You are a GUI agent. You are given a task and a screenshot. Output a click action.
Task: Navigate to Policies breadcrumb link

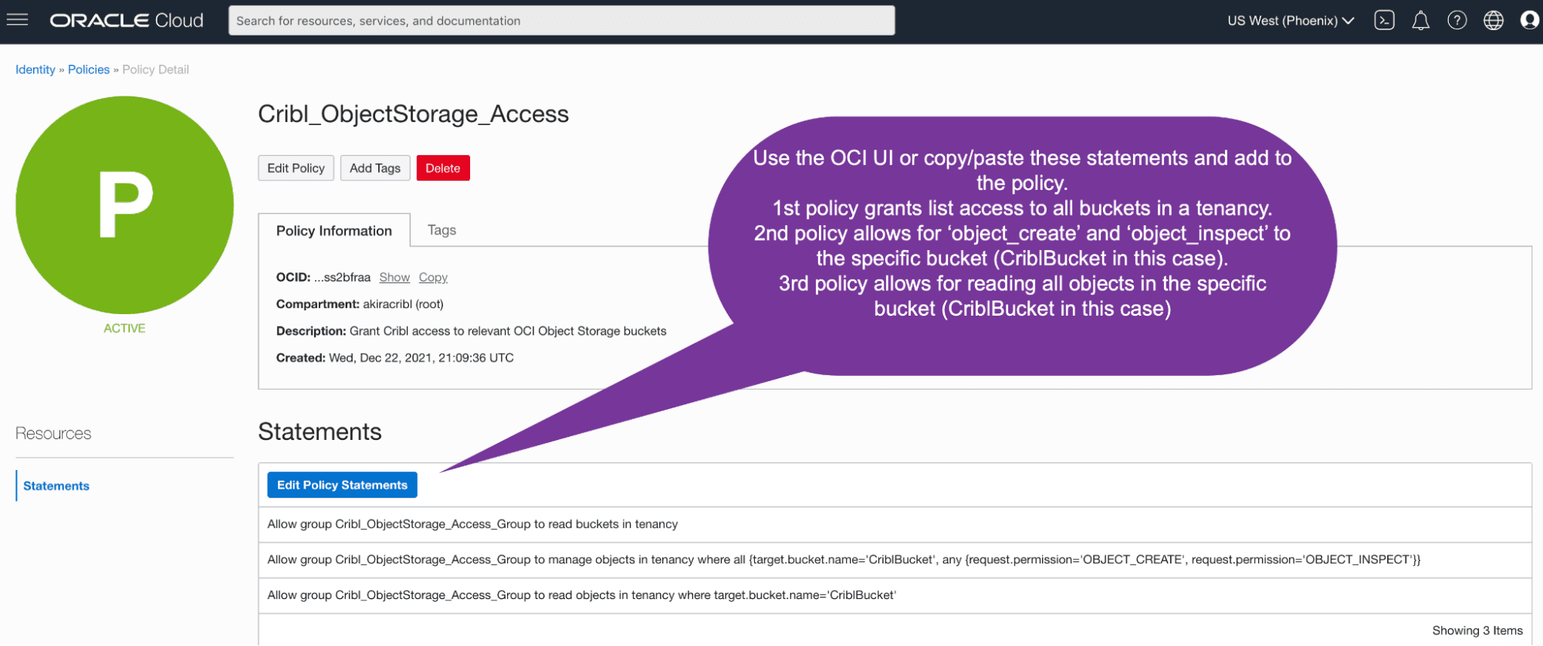89,69
